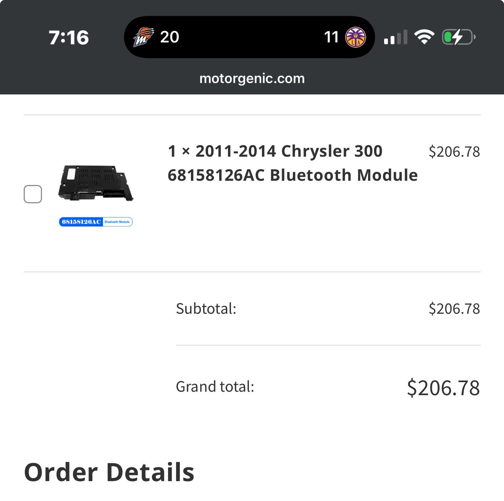Tap the Phoenix Mercury team logo
504x501 pixels.
[x=143, y=37]
